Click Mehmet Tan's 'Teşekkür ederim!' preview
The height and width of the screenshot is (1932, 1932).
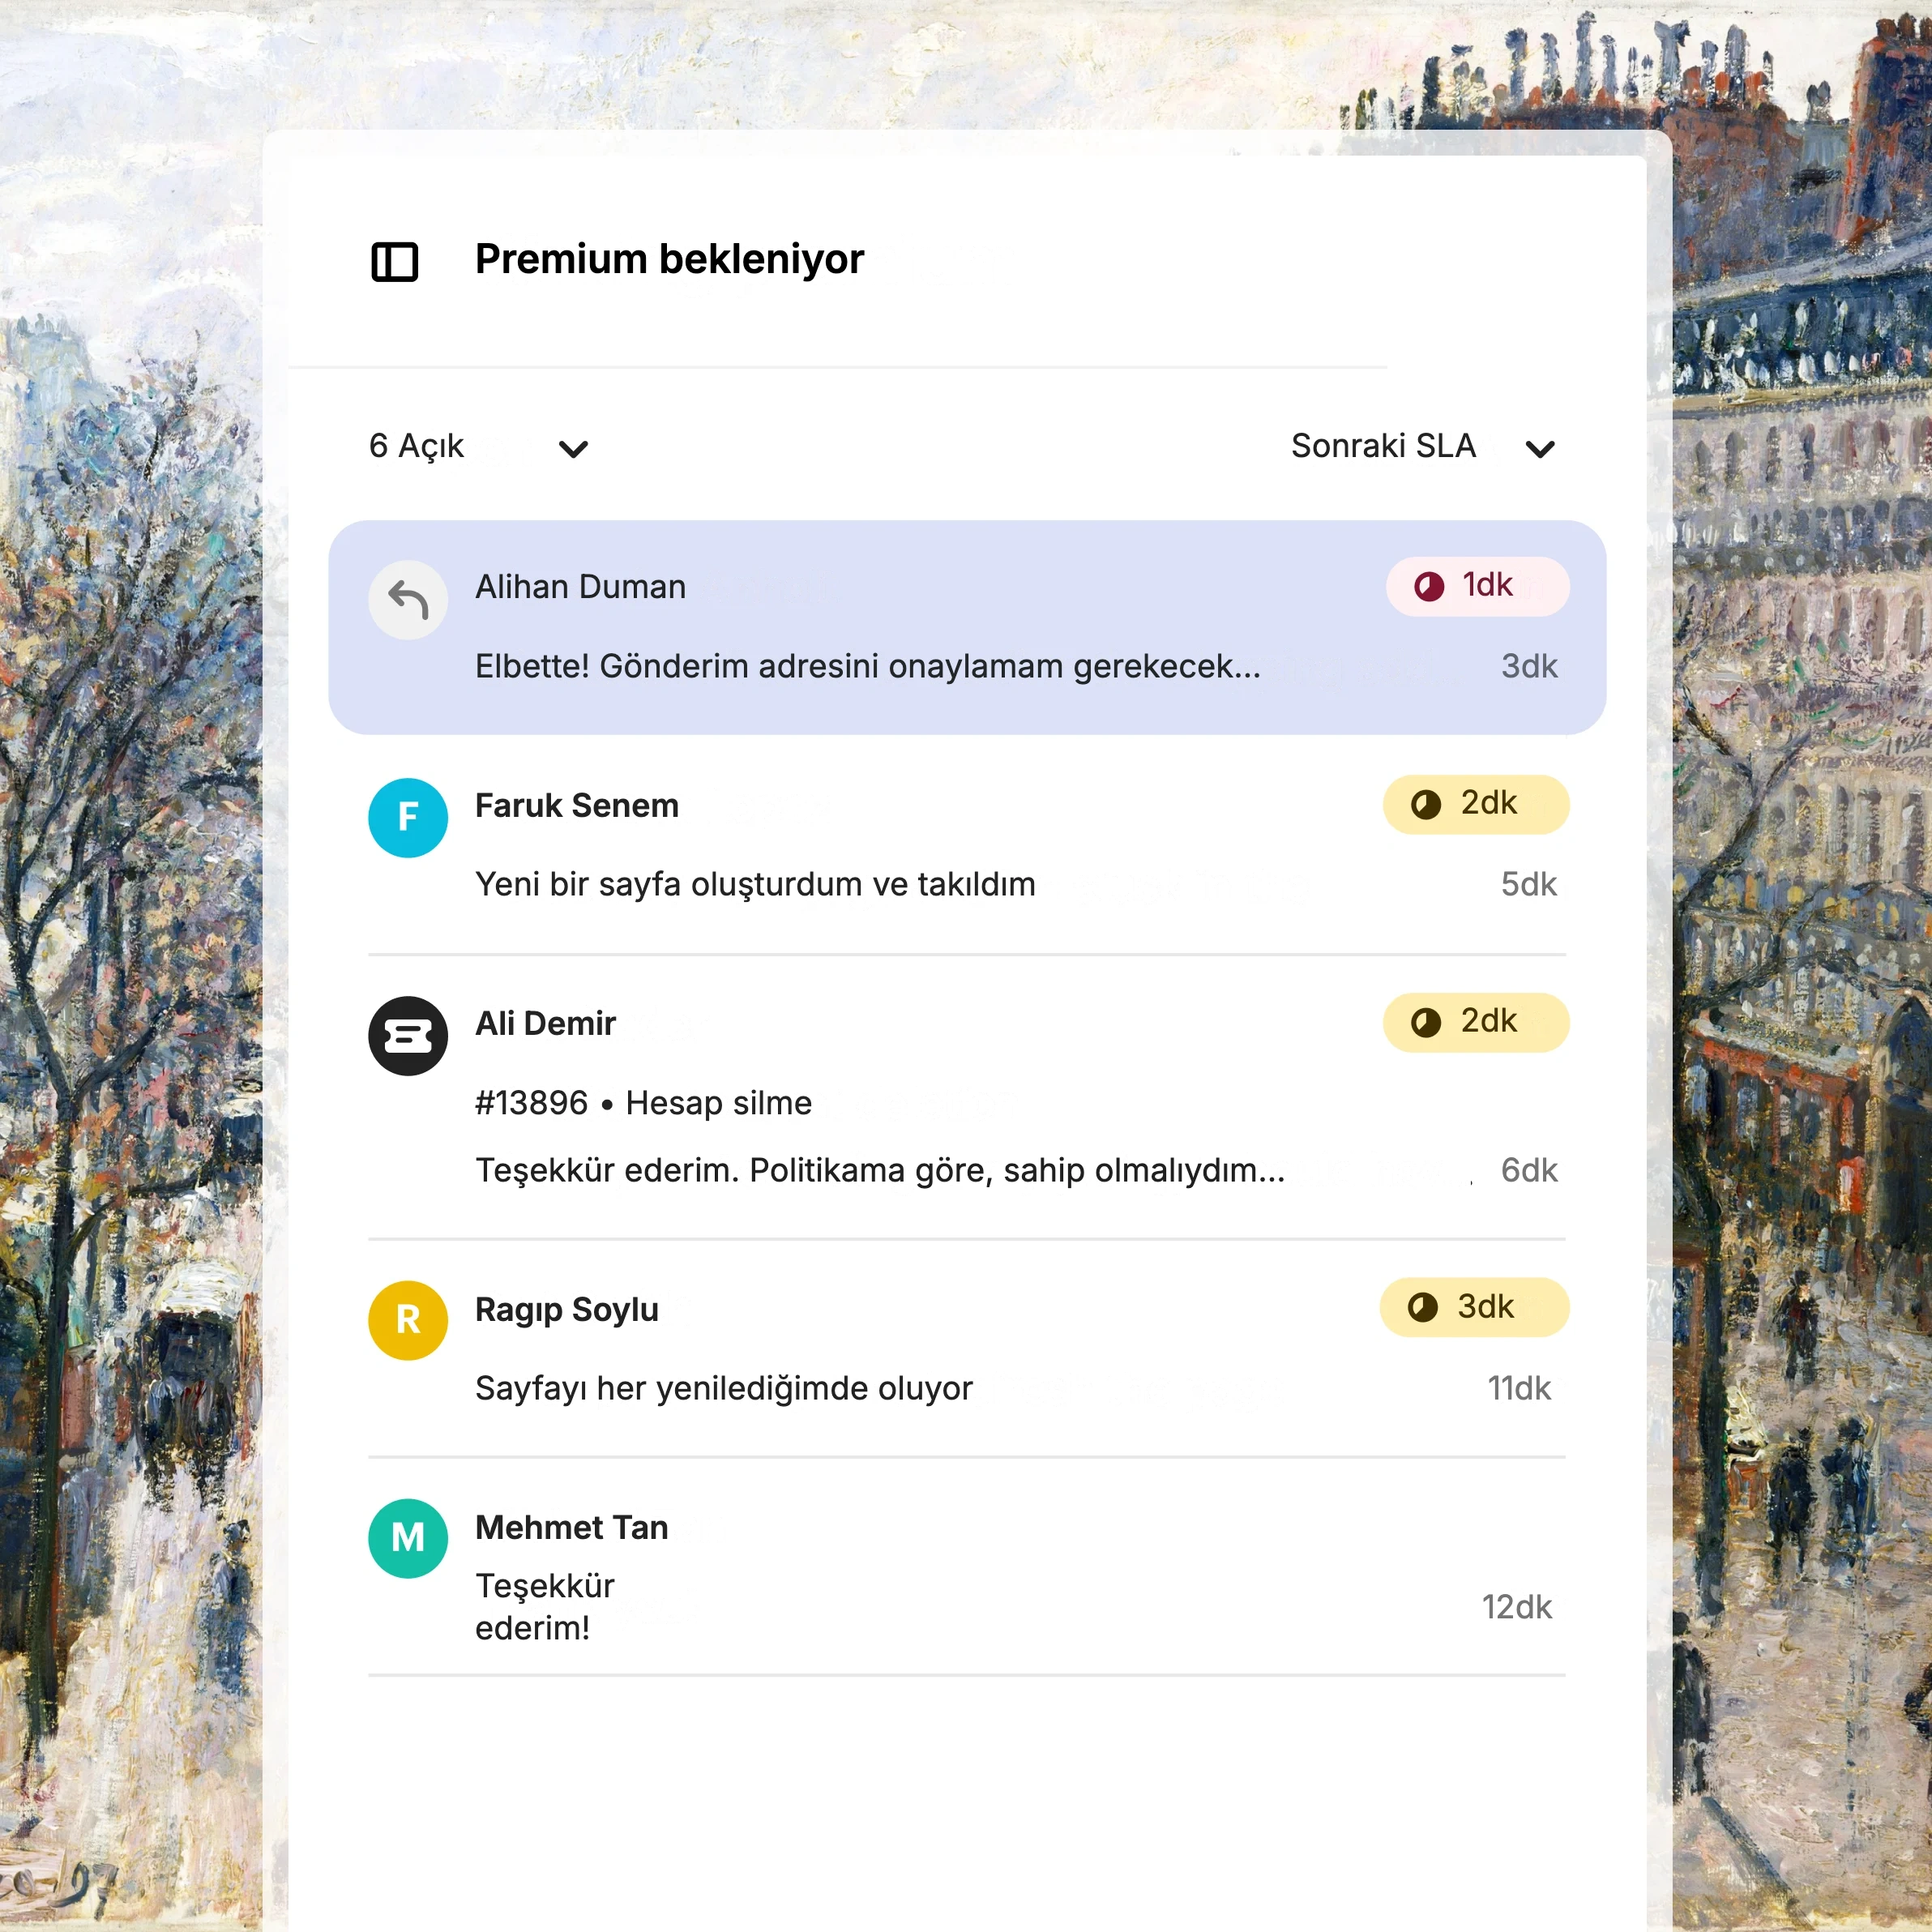pos(544,1607)
